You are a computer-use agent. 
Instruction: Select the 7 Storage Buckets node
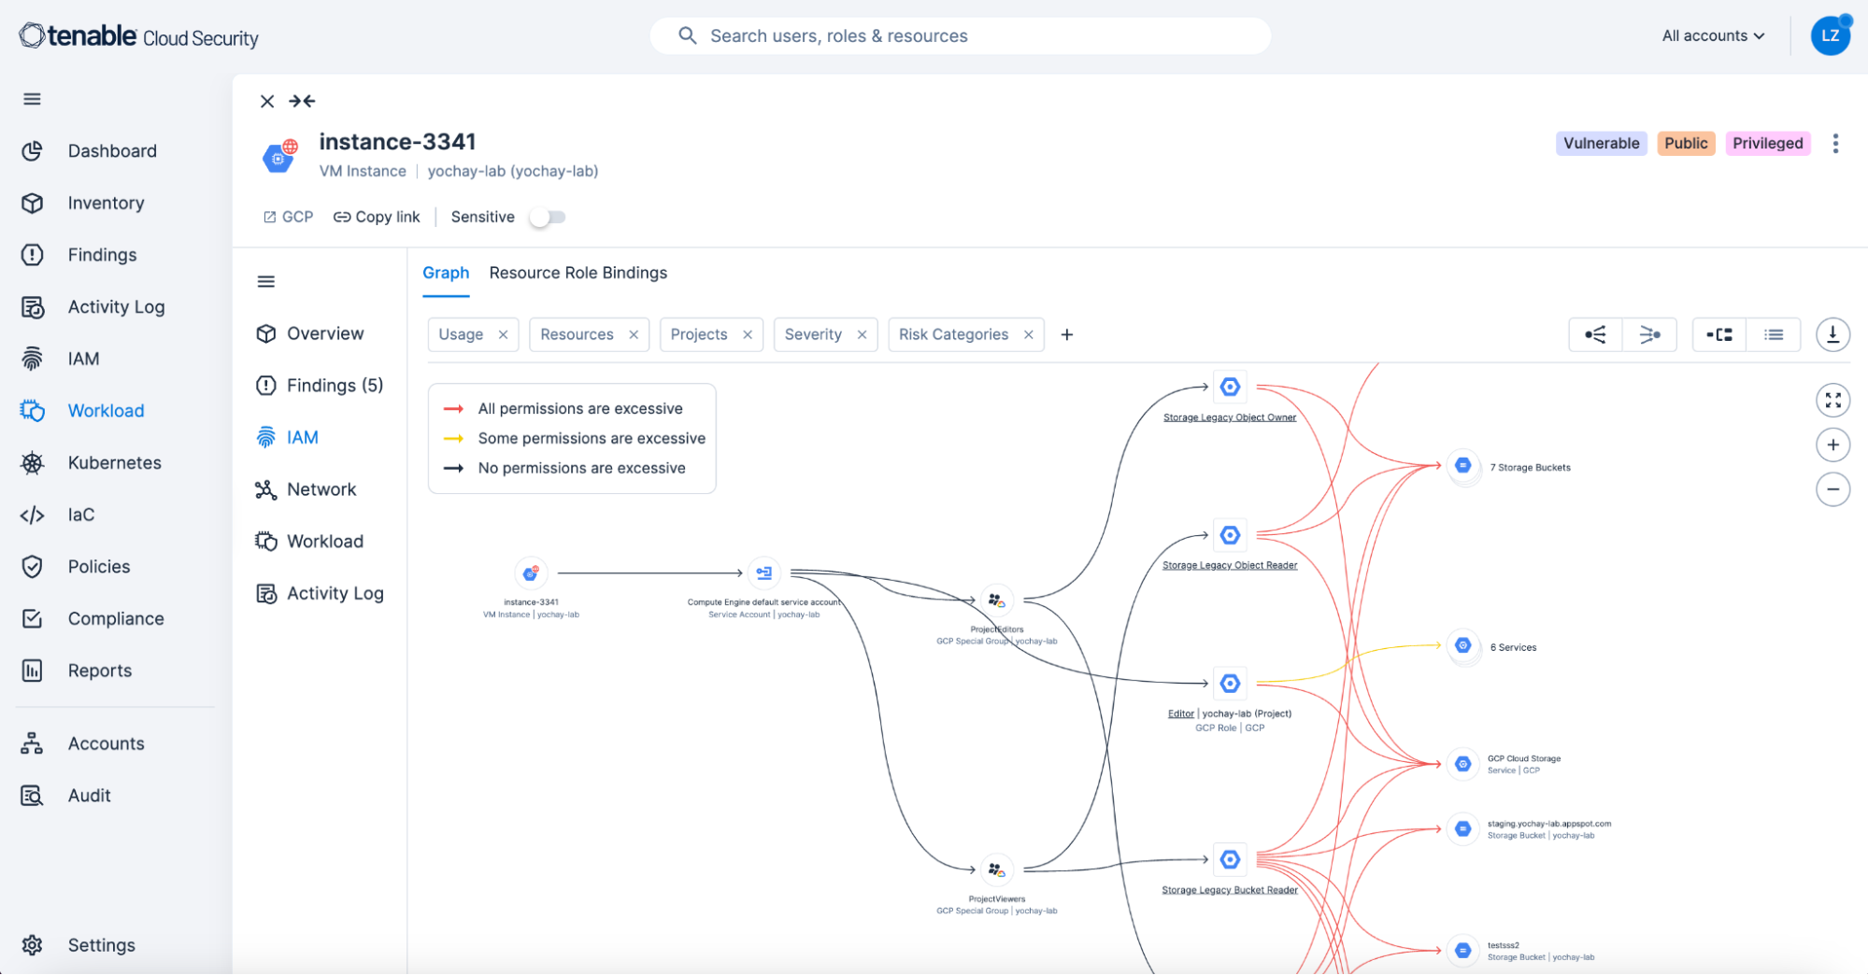tap(1463, 466)
